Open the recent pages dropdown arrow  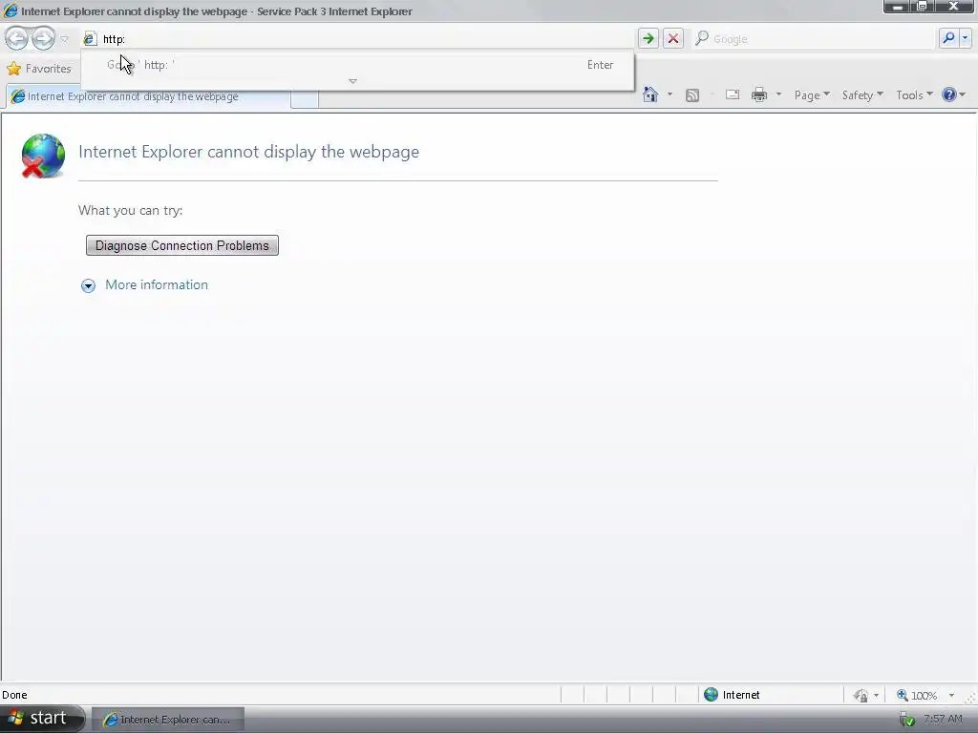click(64, 38)
